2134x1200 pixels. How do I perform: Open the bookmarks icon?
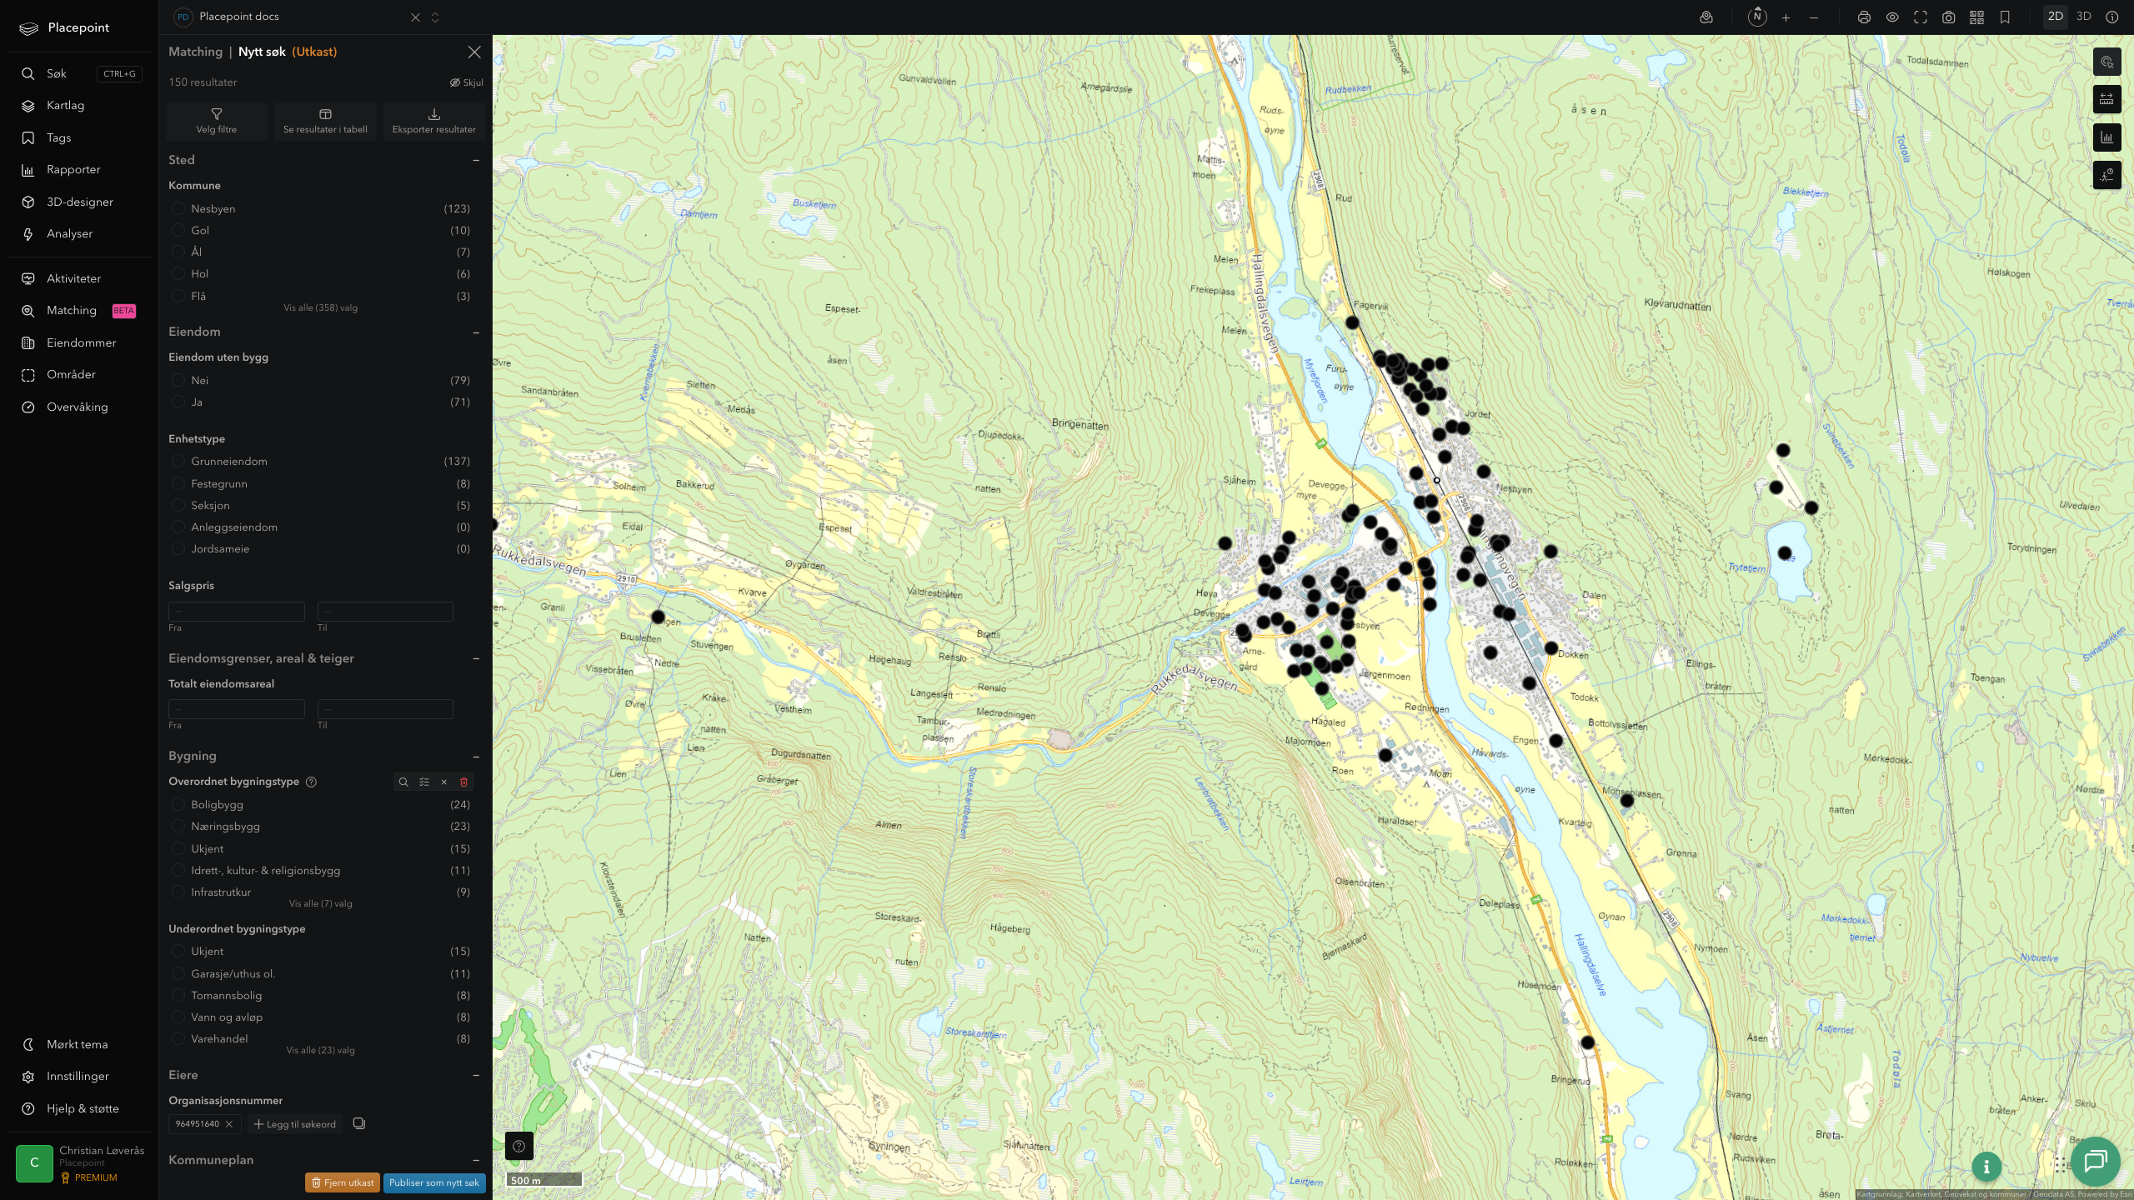pos(2005,17)
